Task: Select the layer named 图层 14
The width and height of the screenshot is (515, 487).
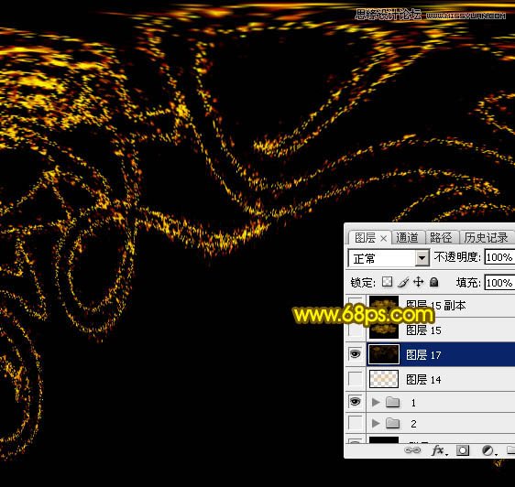Action: [423, 379]
